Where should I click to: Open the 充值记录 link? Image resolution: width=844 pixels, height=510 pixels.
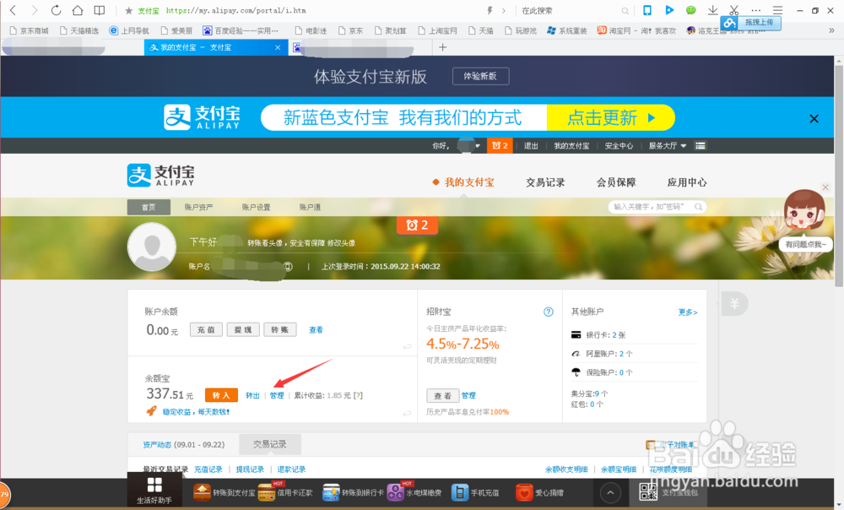pyautogui.click(x=208, y=469)
